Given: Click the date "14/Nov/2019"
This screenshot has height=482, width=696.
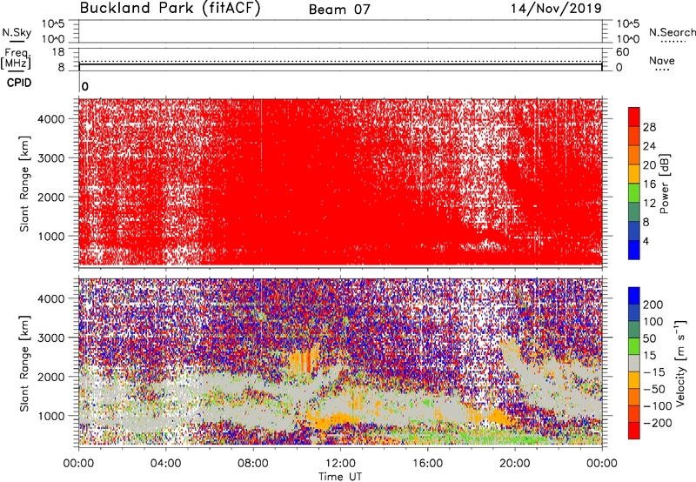Looking at the screenshot, I should coord(556,9).
